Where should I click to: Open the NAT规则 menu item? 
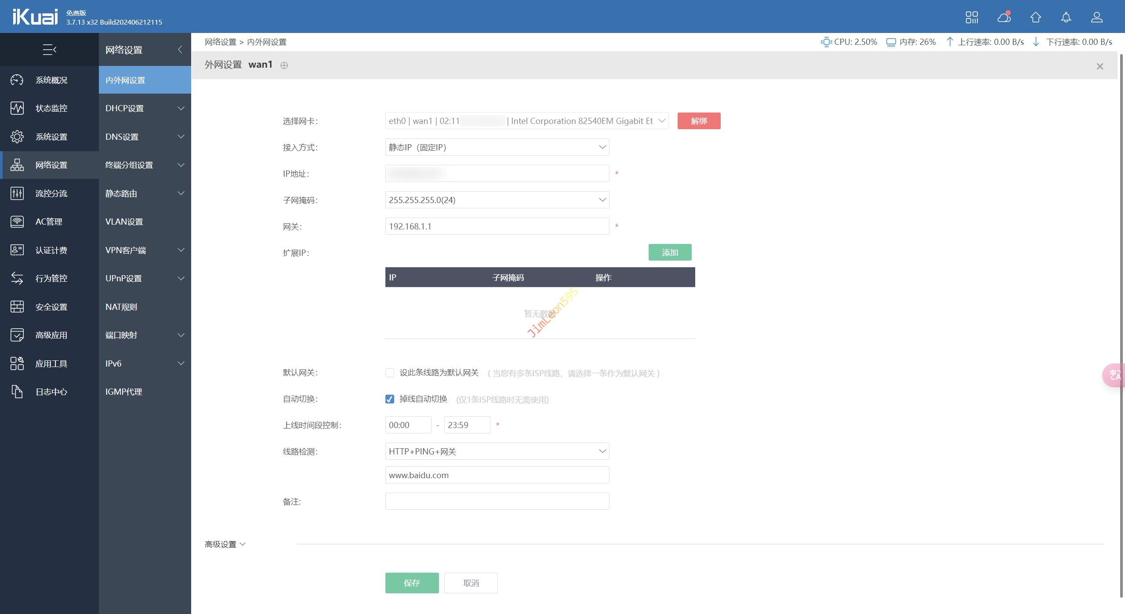121,307
